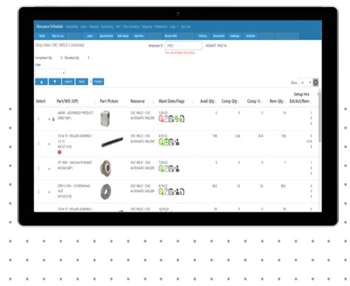Sort by the Resource column header
This screenshot has height=286, width=350.
(x=137, y=101)
